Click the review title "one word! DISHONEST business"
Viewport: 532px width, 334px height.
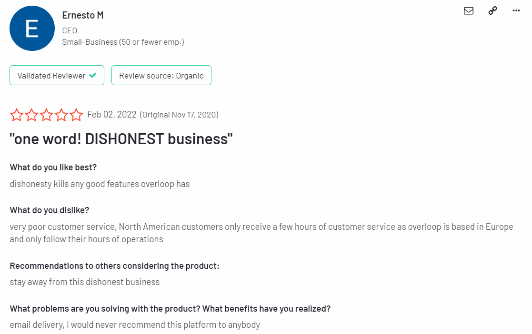[x=121, y=139]
